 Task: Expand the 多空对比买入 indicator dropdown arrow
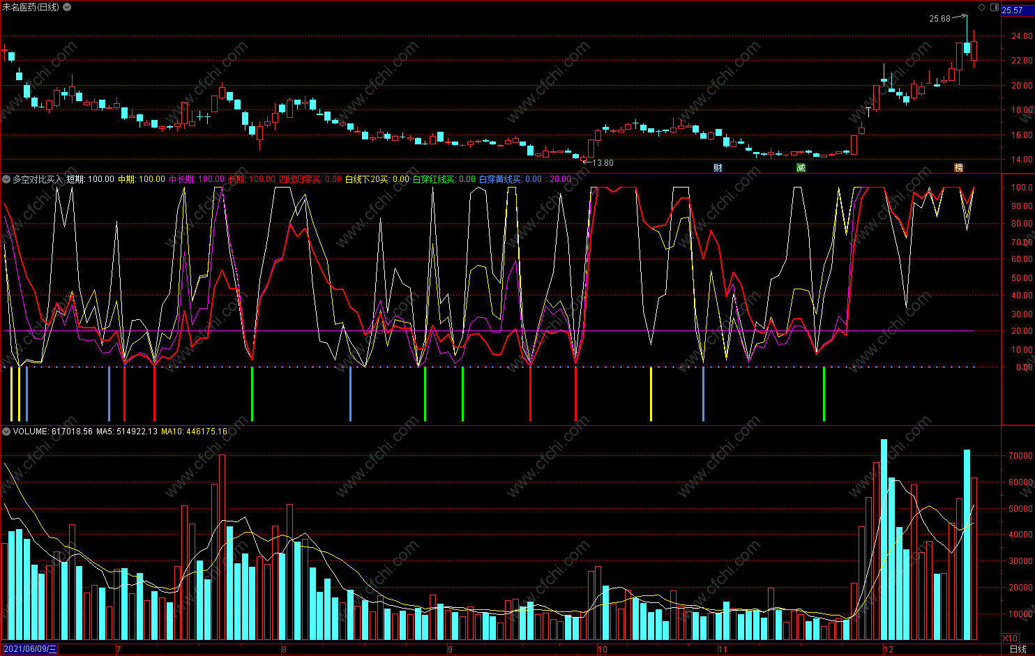pyautogui.click(x=6, y=179)
